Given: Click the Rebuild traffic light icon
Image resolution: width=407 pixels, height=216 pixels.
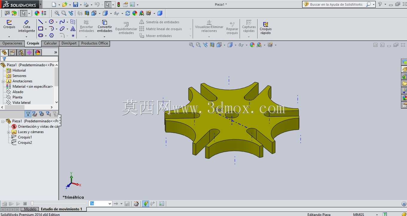Looking at the screenshot, I should click(x=119, y=4).
